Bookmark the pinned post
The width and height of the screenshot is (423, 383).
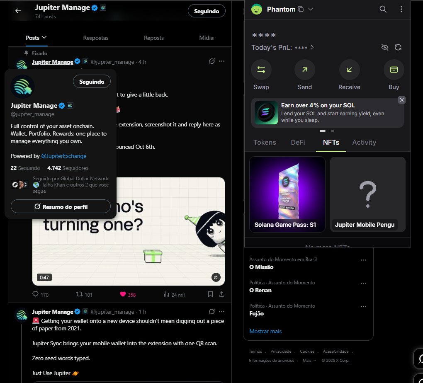point(210,294)
